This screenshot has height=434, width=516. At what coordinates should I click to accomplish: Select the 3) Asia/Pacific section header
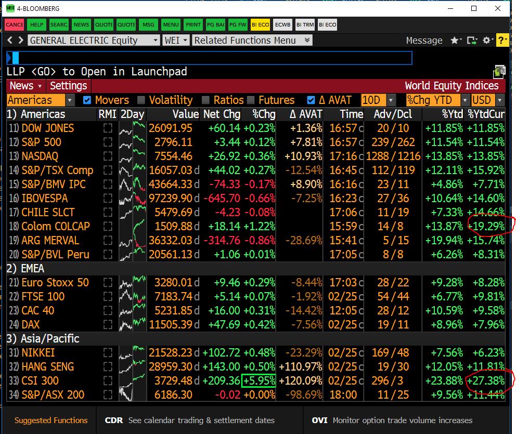pyautogui.click(x=43, y=339)
